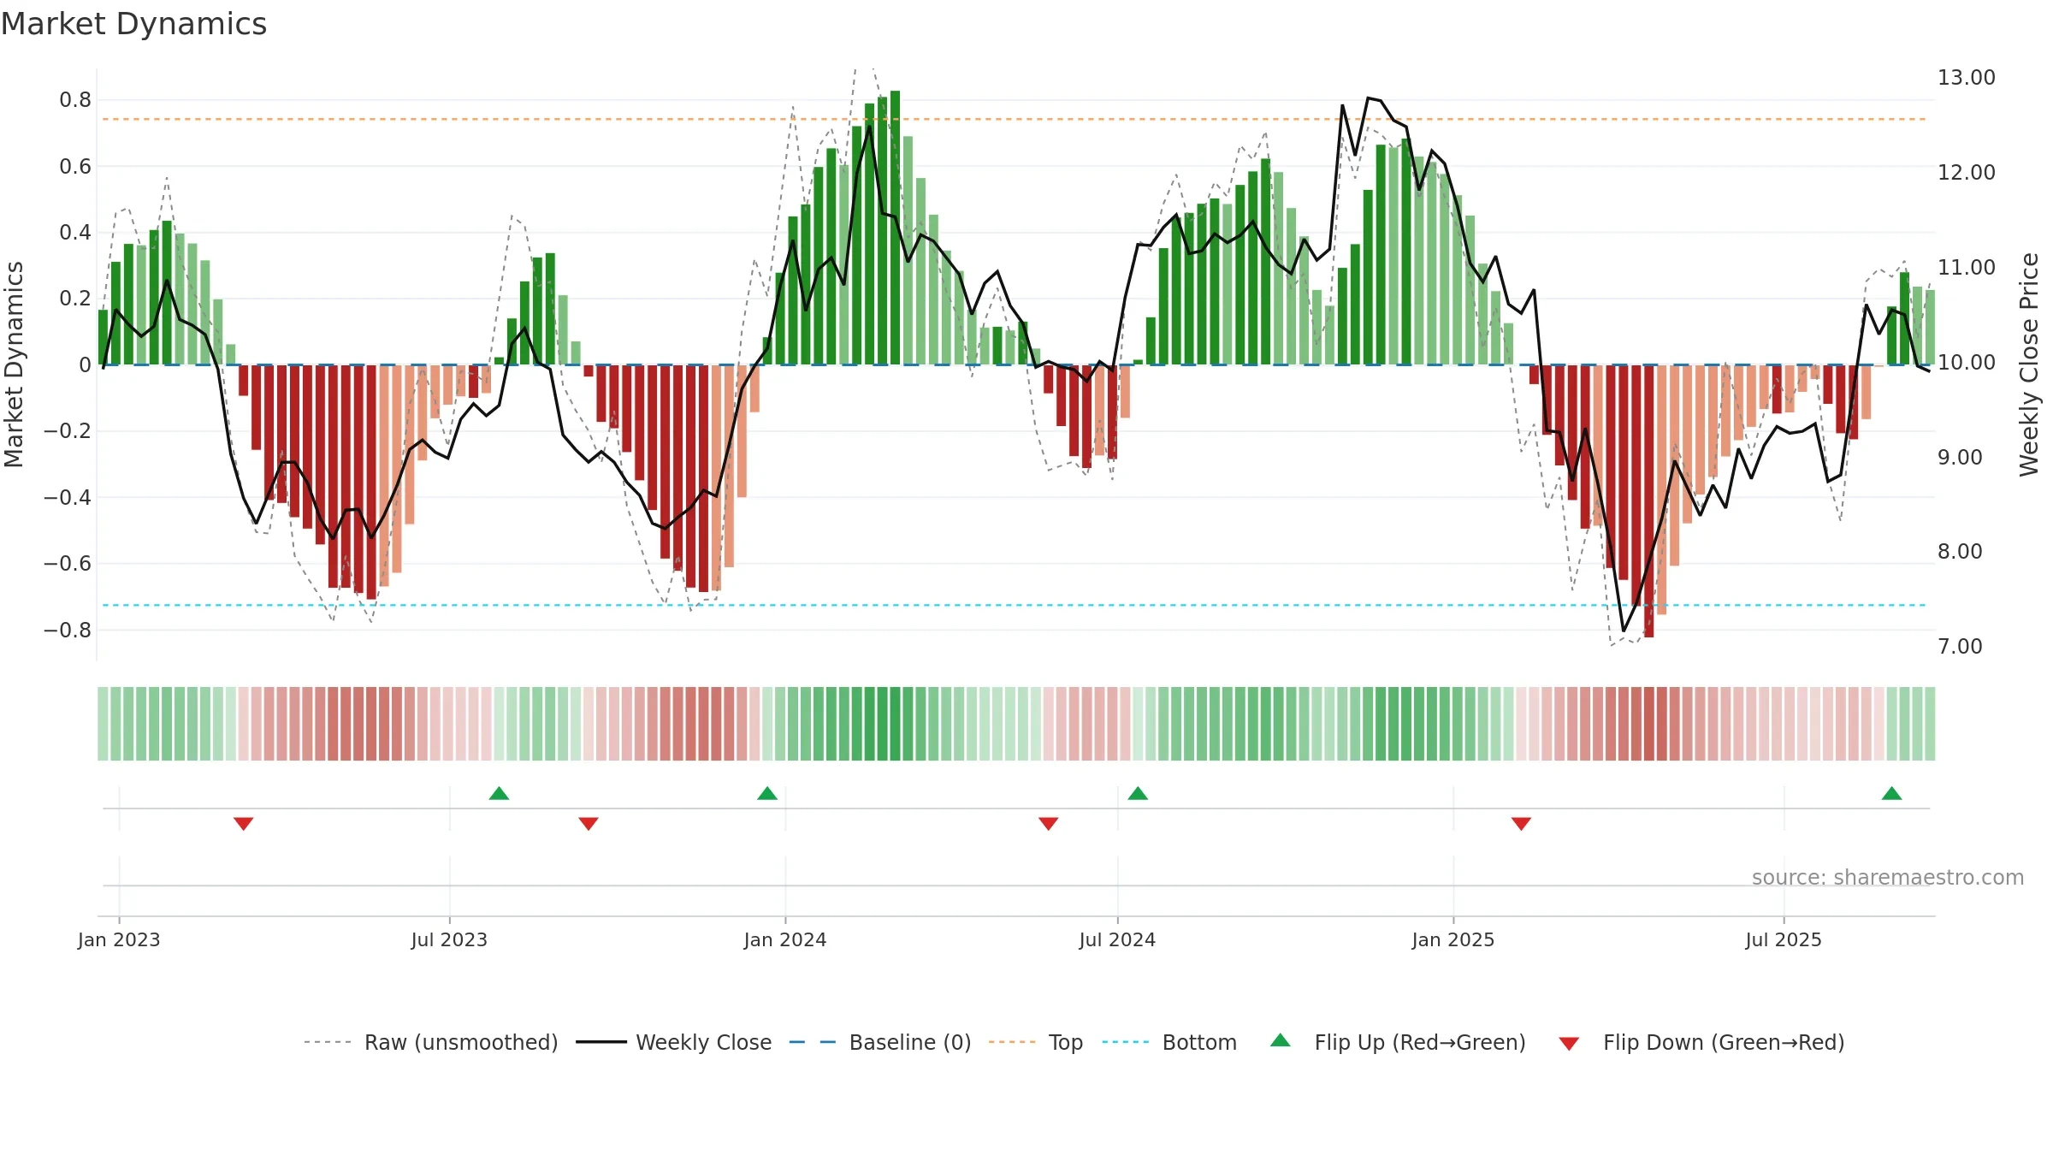Click the Jan 2025 x-axis label
Screen dimensions: 2053x1155
click(1453, 939)
